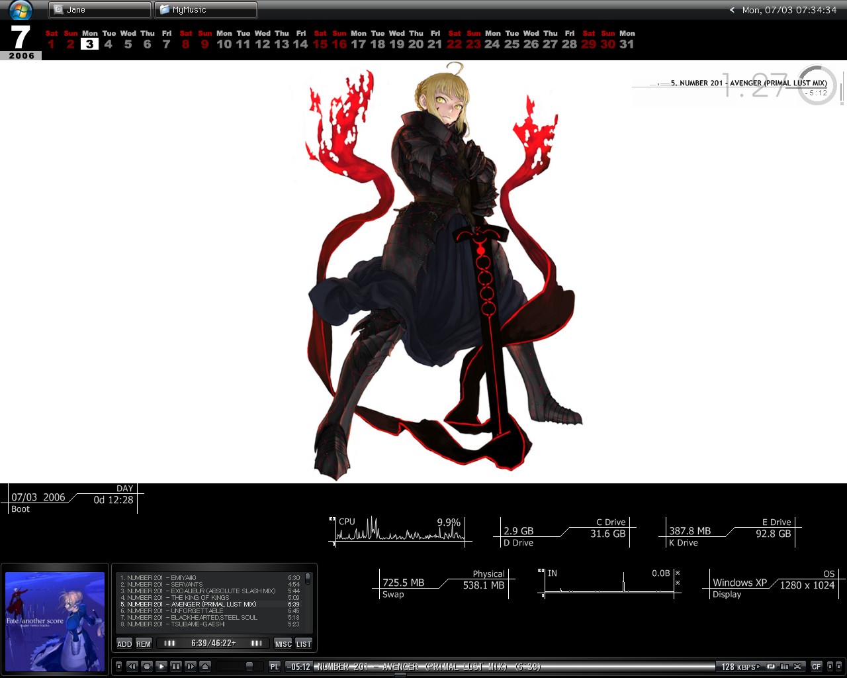Click the eject button in player bar

pos(205,666)
